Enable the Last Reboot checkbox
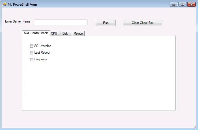Viewport: 198px width, 130px height. pyautogui.click(x=31, y=53)
